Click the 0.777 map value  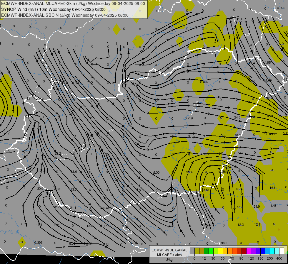pyautogui.click(x=238, y=153)
